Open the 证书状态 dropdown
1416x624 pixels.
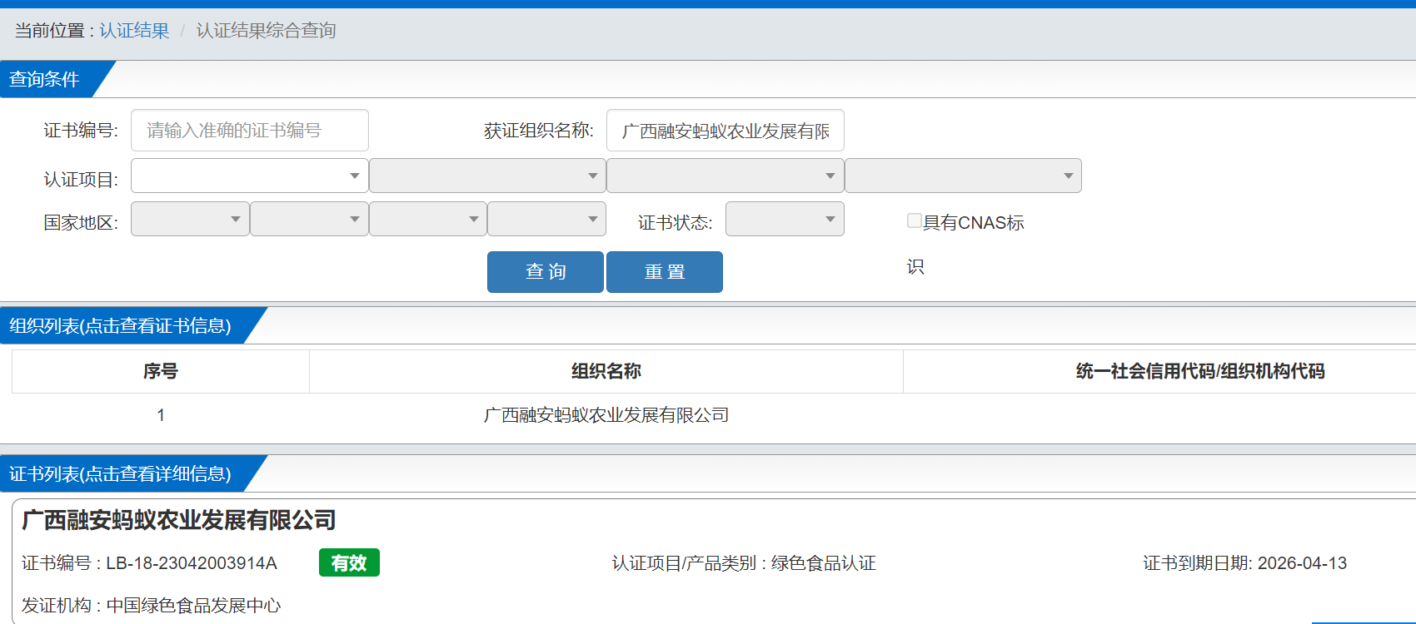(785, 219)
